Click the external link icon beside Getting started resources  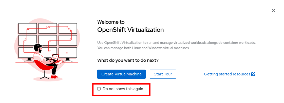click(253, 74)
